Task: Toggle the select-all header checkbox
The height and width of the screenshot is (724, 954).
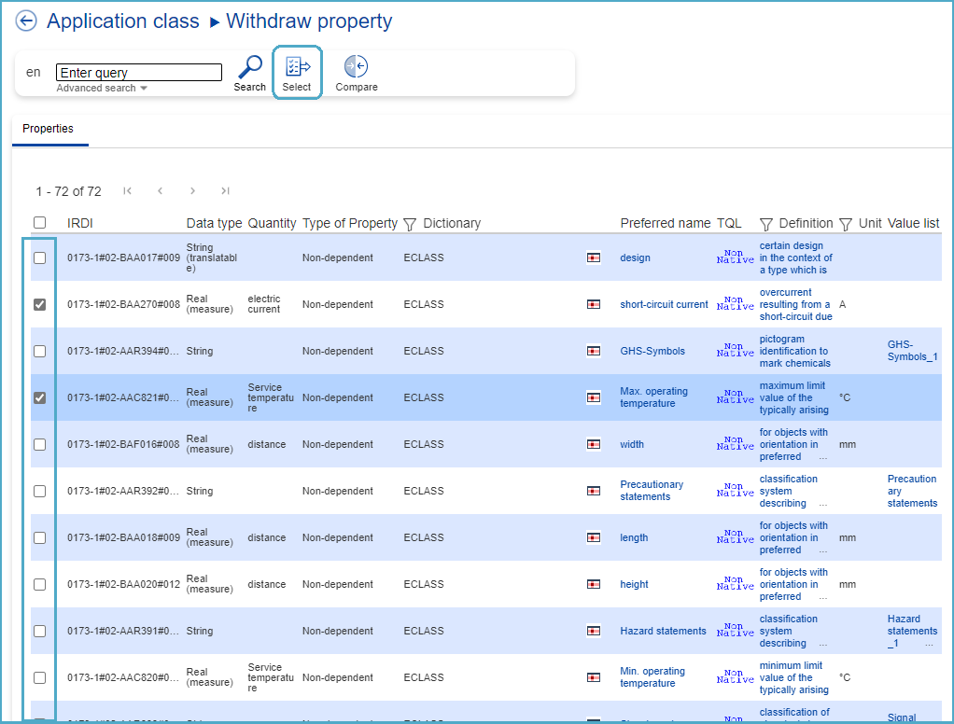Action: pyautogui.click(x=39, y=223)
